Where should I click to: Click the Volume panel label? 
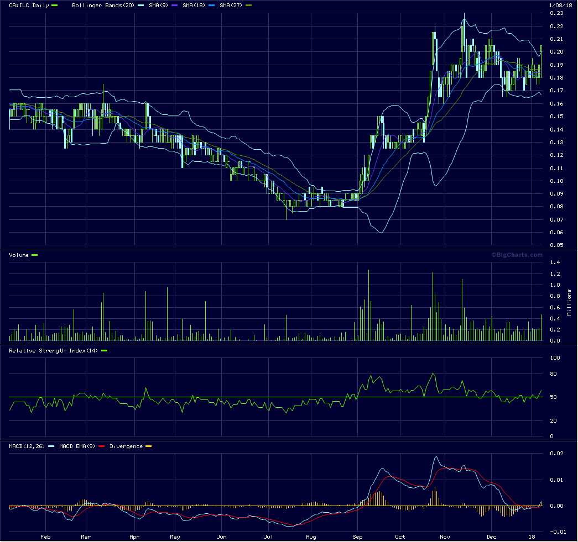pos(19,255)
